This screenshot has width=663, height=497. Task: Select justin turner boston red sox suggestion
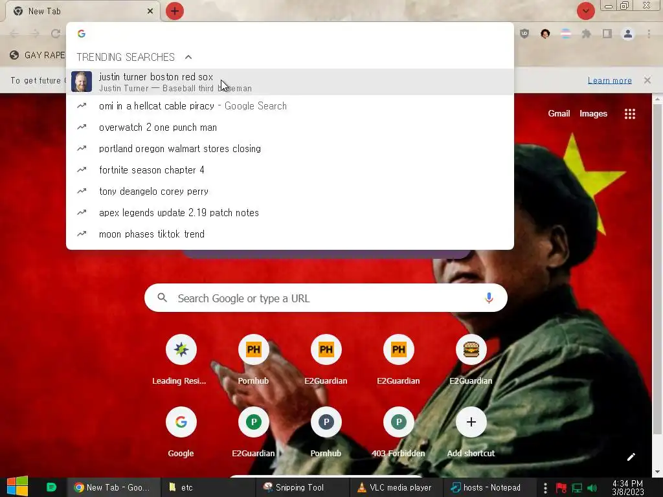point(290,82)
